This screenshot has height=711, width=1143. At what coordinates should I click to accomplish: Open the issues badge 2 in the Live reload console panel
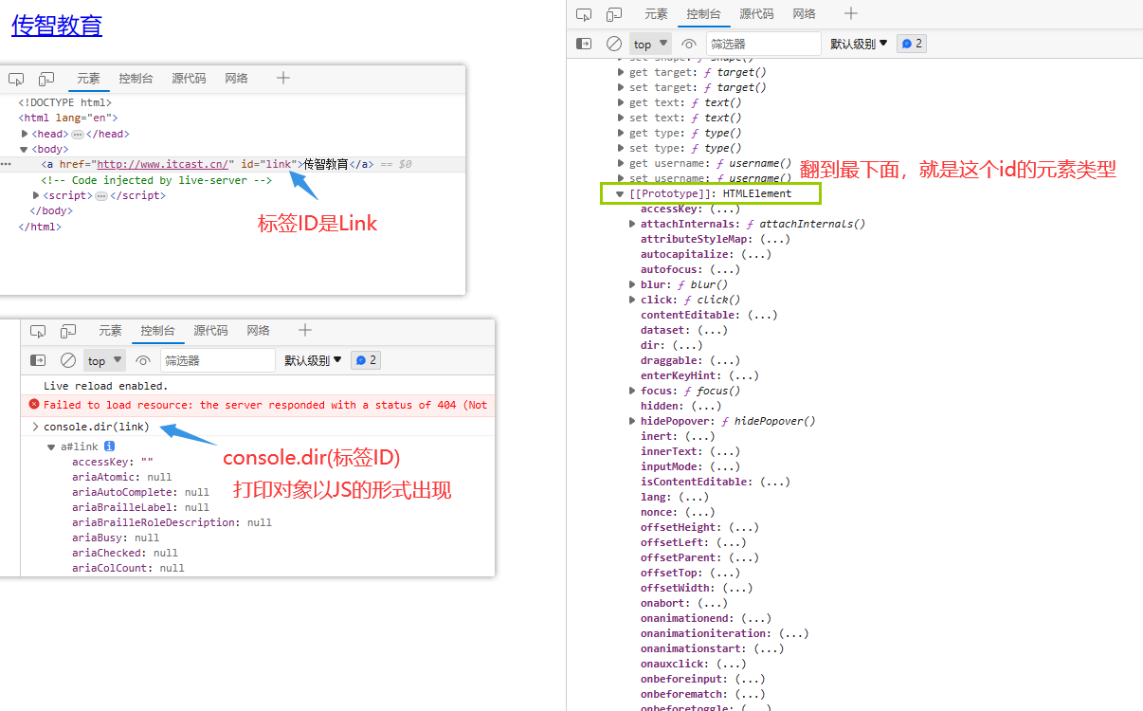(366, 360)
